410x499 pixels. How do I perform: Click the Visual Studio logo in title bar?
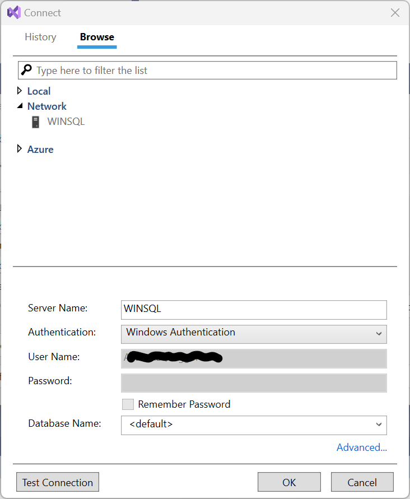point(13,12)
